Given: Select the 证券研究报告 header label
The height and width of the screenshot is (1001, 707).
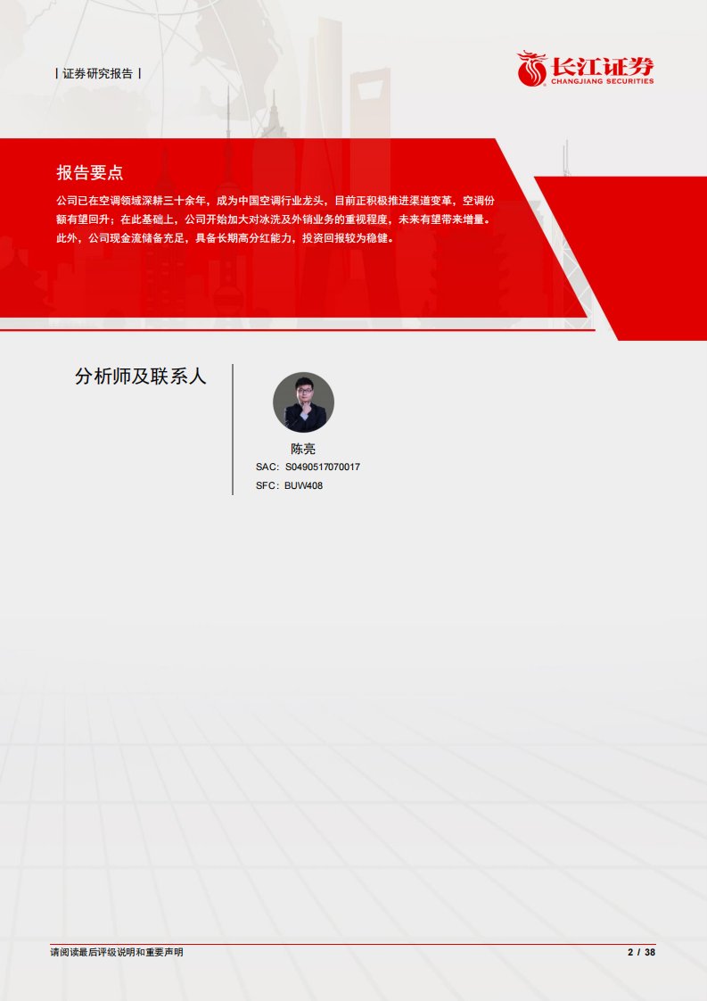Looking at the screenshot, I should tap(98, 74).
